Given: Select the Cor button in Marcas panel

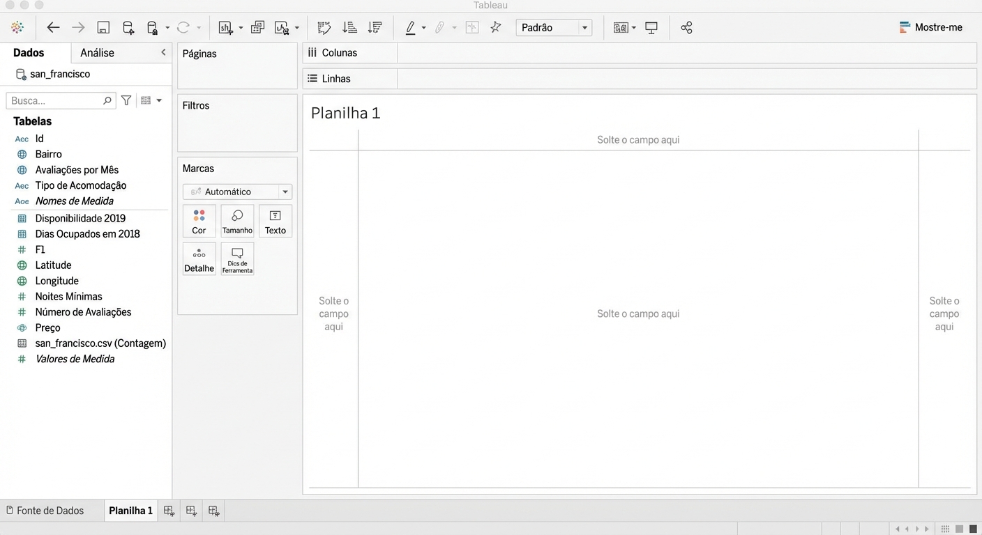Looking at the screenshot, I should coord(199,220).
